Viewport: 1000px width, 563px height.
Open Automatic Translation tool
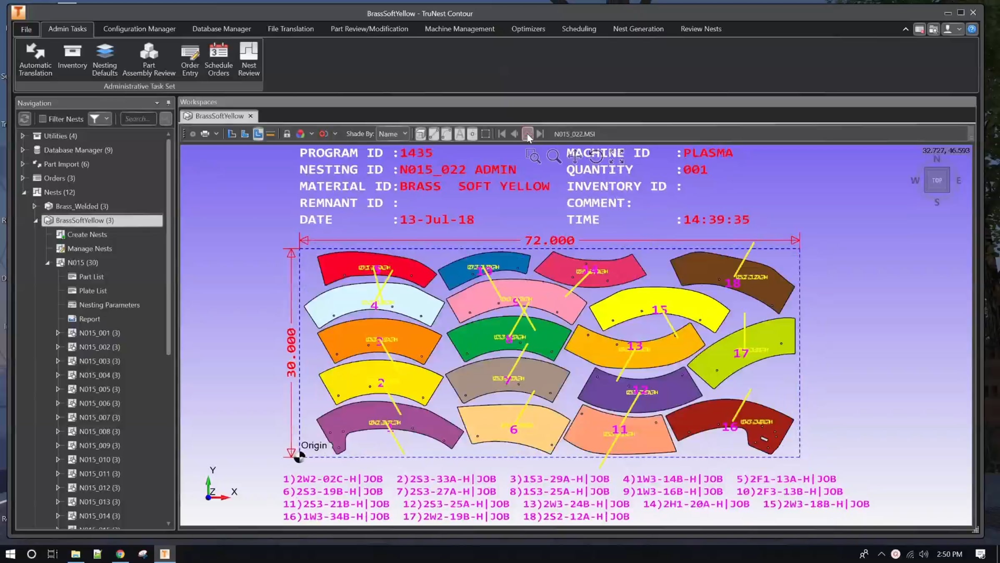pyautogui.click(x=35, y=59)
